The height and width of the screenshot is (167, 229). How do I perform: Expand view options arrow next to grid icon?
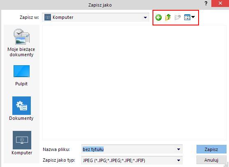193,17
